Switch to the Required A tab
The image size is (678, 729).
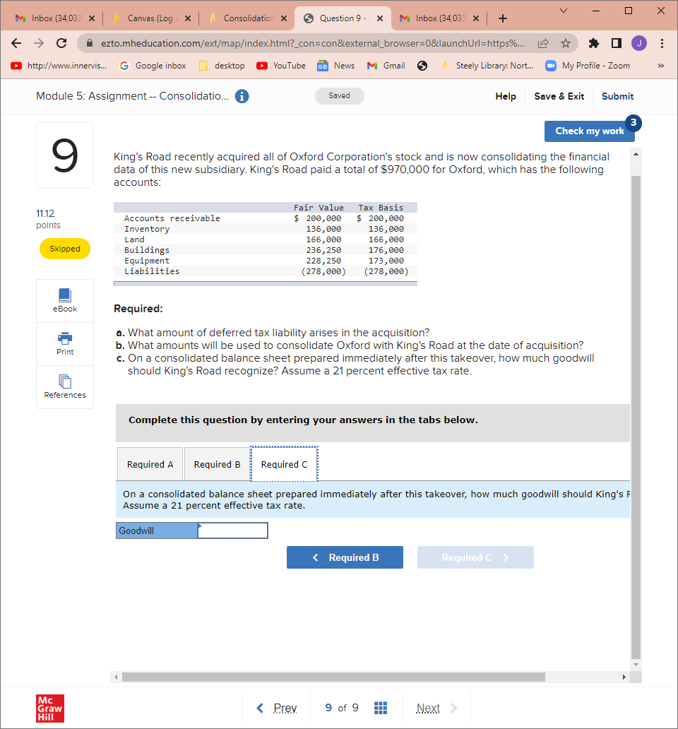(150, 464)
